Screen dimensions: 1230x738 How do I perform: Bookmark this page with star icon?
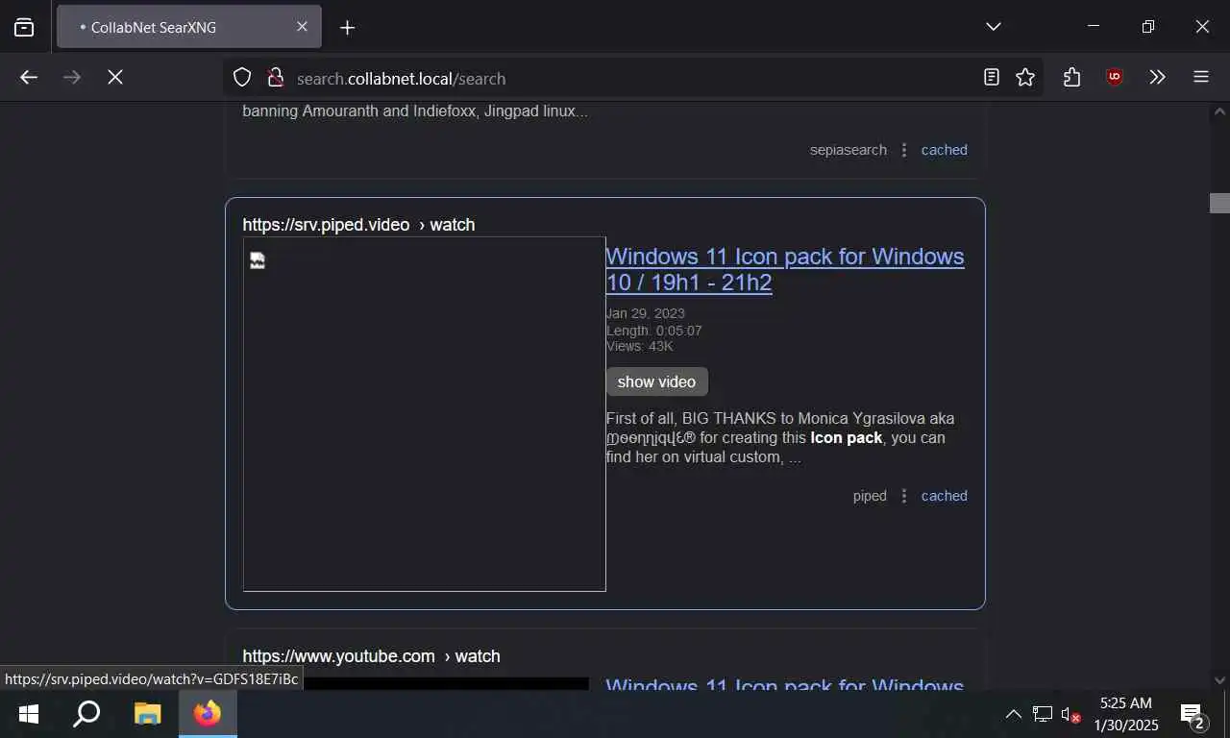1025,78
